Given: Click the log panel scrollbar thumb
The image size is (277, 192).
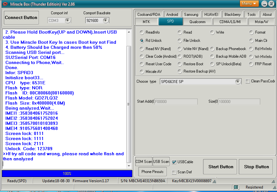Looking at the screenshot, I should coord(129,104).
